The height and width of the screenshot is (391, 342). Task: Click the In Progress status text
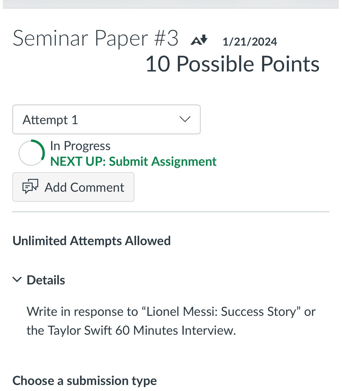tap(80, 145)
